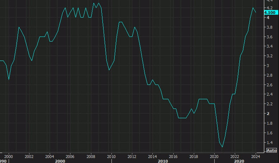Click the 2.8 y-axis value
The image size is (279, 163).
(269, 75)
